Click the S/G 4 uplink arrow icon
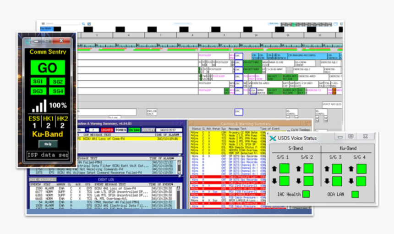This screenshot has width=394, height=234. [351, 168]
